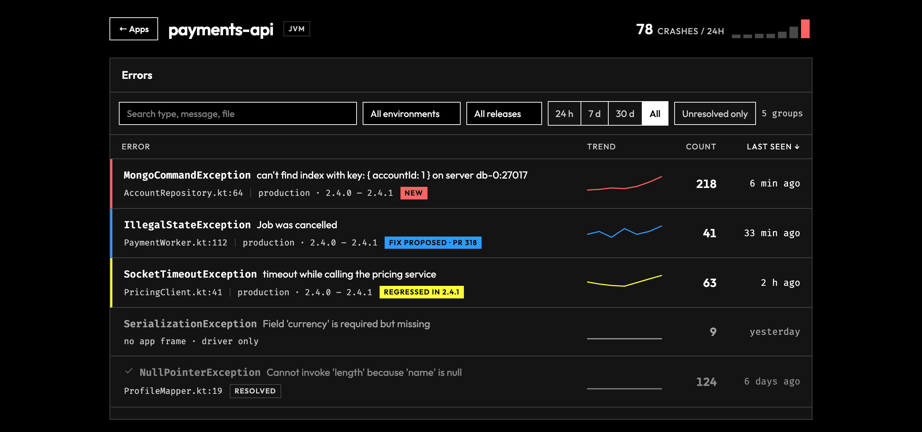Toggle the Unresolved only filter
This screenshot has width=922, height=432.
(x=715, y=113)
